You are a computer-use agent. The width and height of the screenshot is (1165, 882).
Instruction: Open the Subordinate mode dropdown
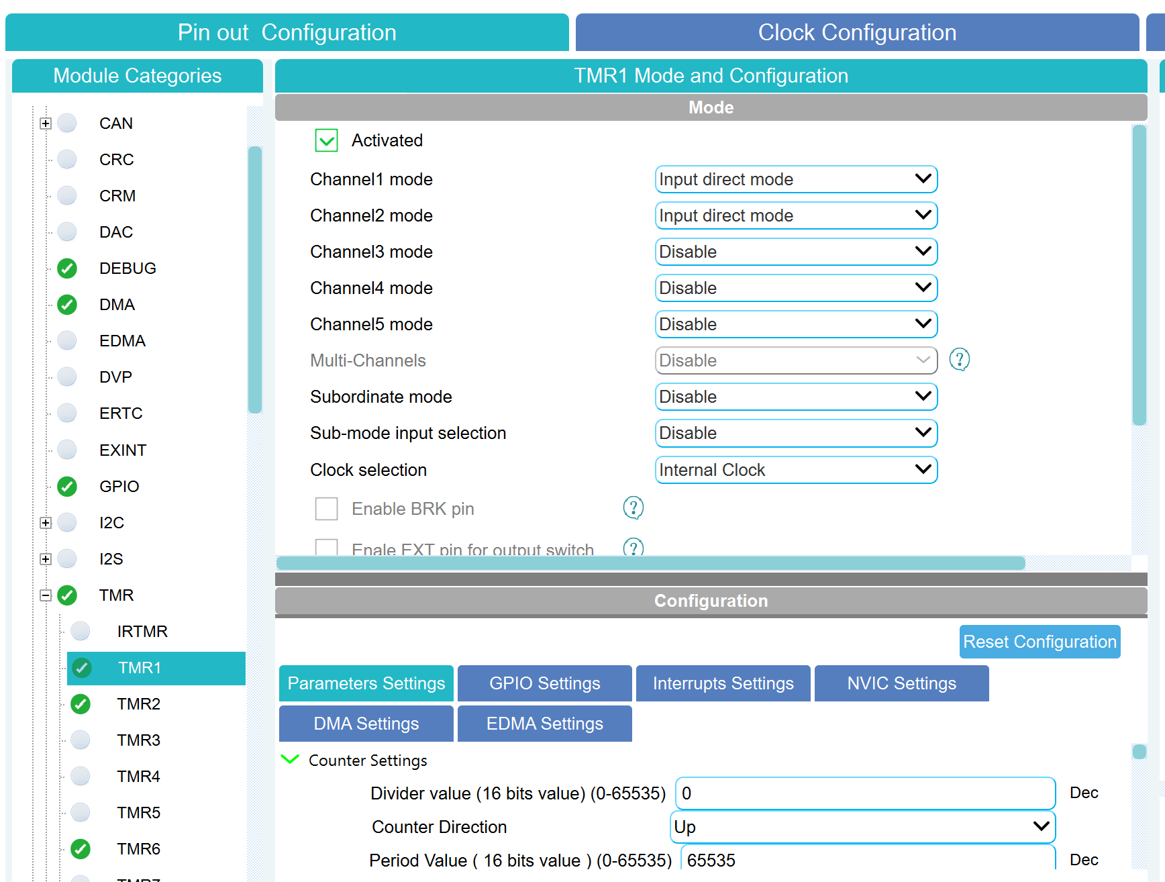pos(796,397)
